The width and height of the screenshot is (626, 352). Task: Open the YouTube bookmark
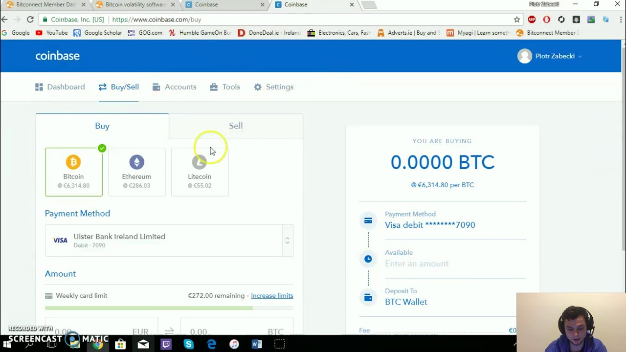(52, 33)
